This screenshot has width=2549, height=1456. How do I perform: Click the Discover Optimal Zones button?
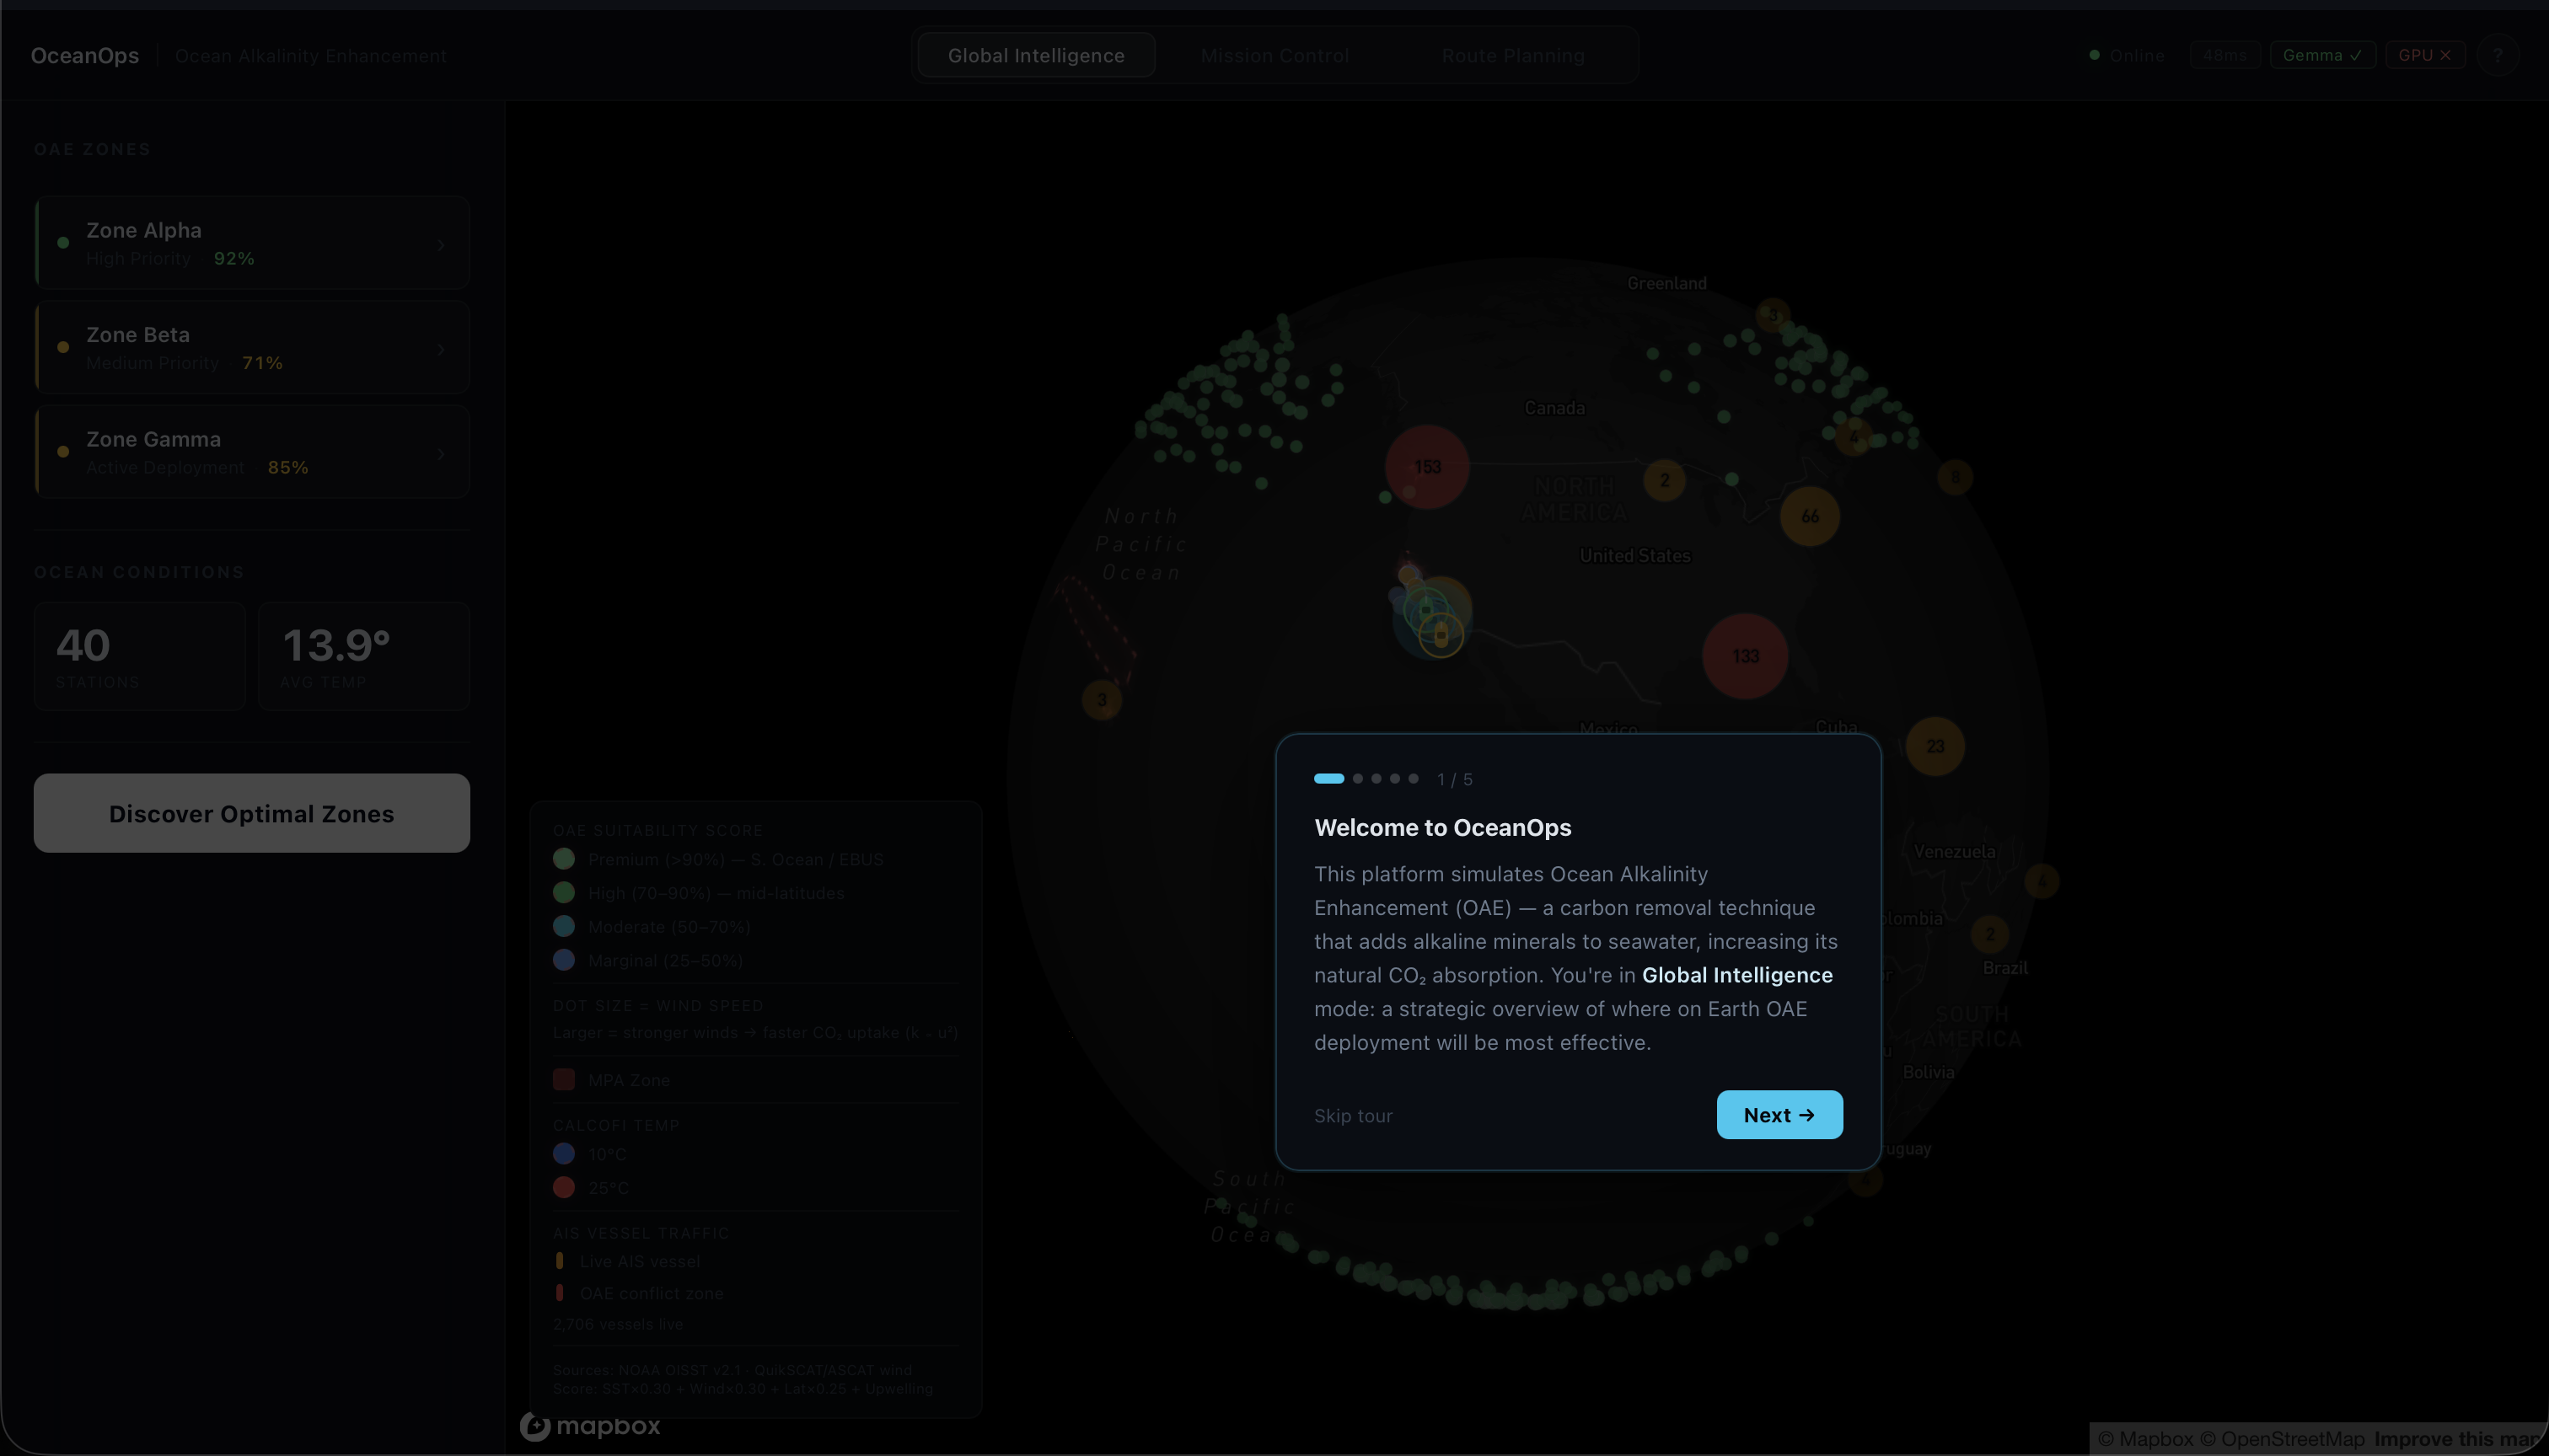click(x=251, y=813)
